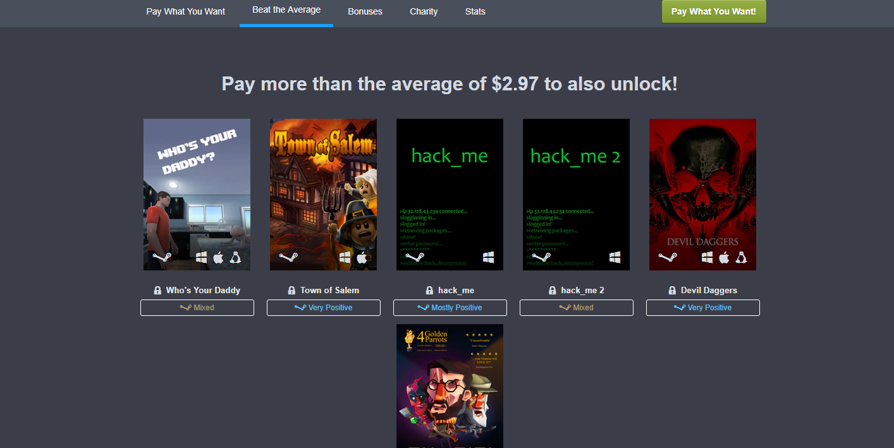Click the Golden Parrots game cover

click(450, 386)
